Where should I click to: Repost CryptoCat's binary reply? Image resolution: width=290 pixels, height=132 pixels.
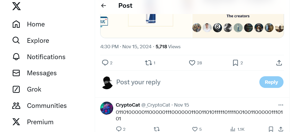point(157,129)
